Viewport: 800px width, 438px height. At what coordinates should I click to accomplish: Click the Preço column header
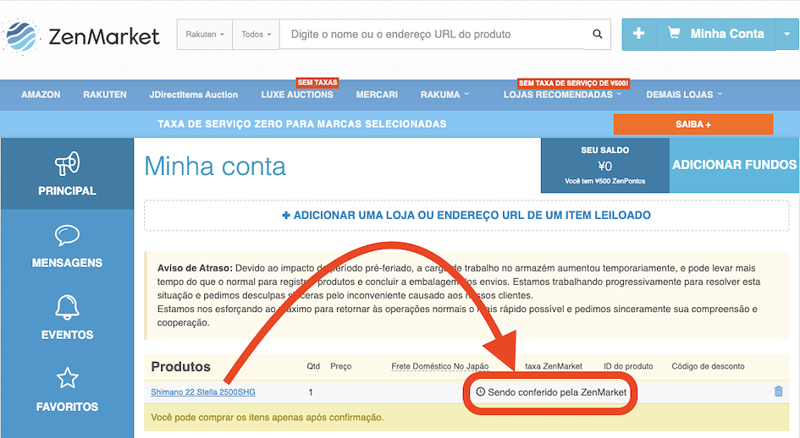pos(341,366)
